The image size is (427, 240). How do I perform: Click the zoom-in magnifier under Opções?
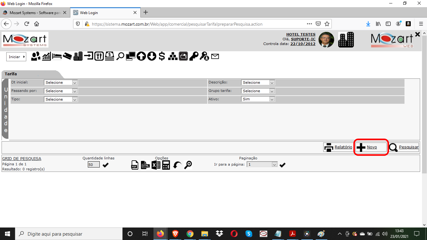(x=188, y=165)
